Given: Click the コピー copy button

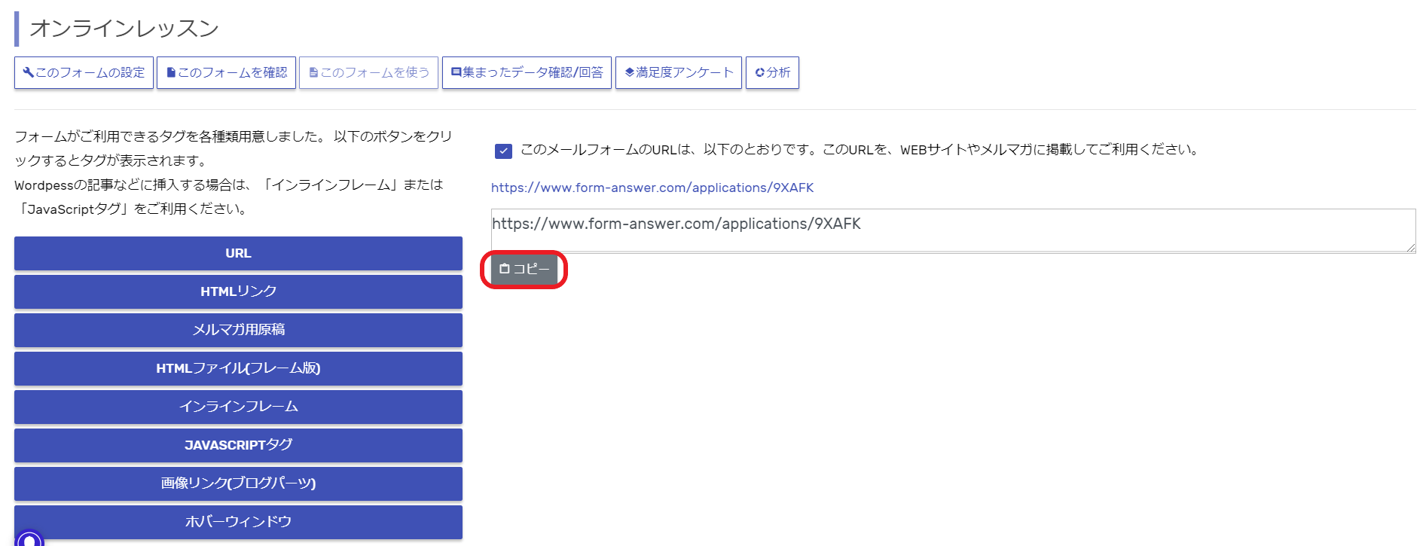Looking at the screenshot, I should point(524,270).
